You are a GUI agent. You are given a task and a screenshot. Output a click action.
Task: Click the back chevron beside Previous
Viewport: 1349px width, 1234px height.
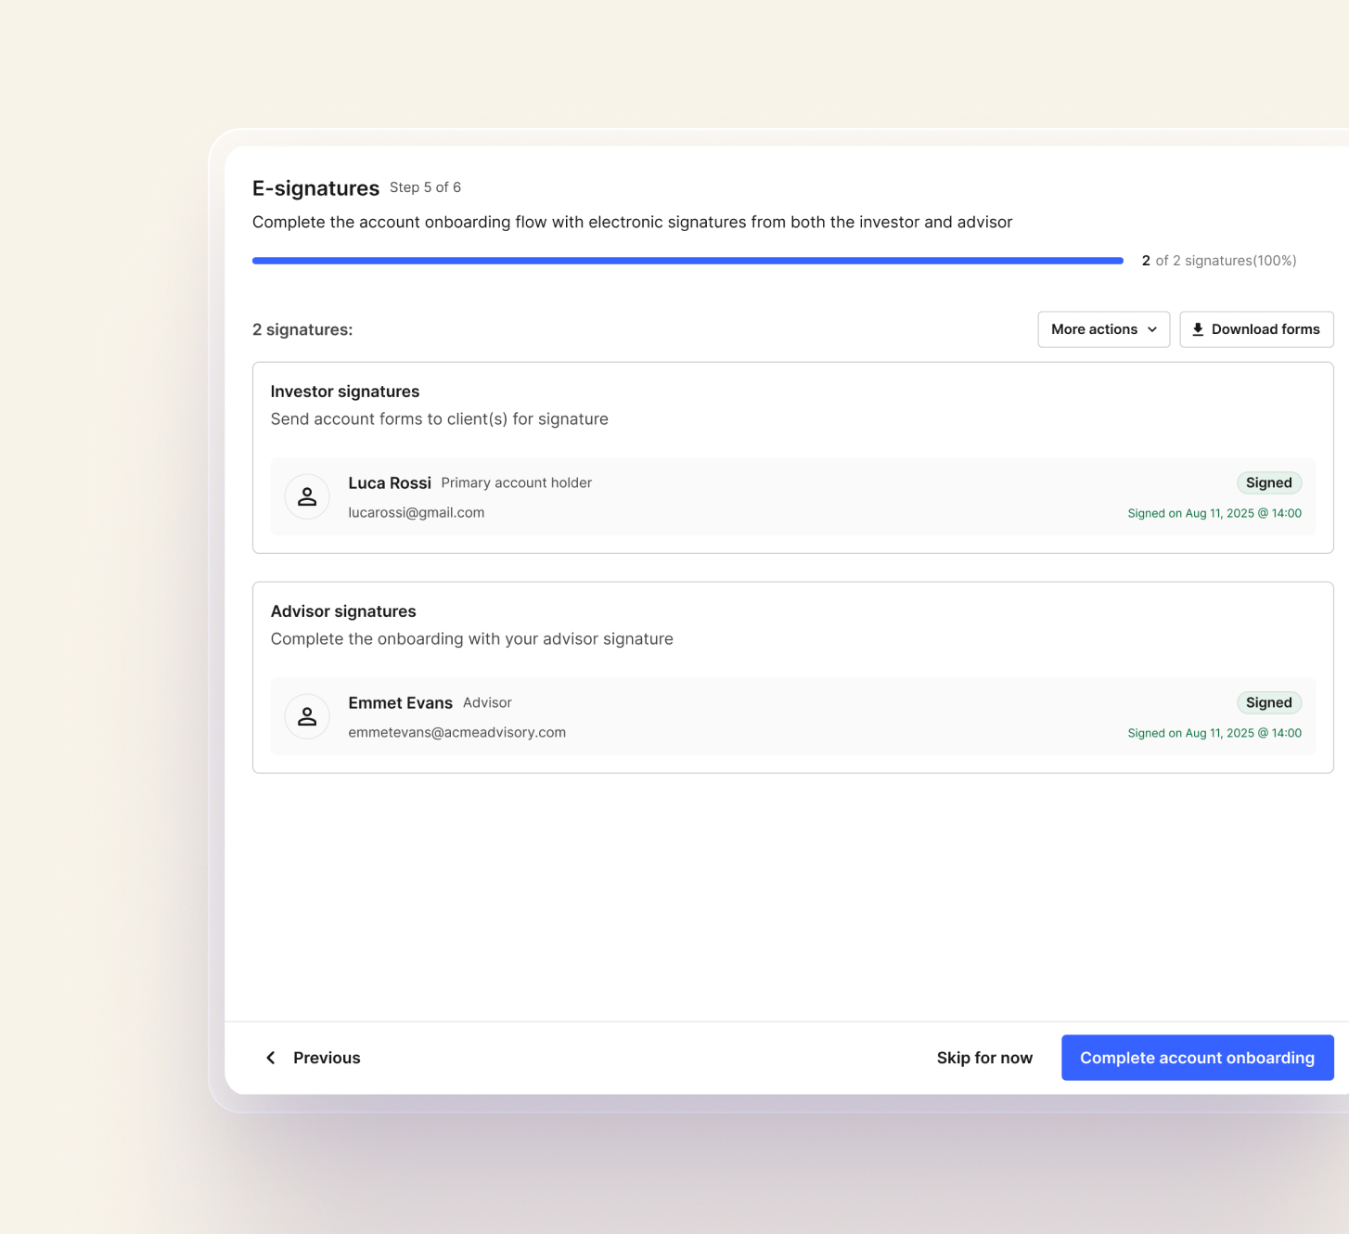tap(271, 1058)
